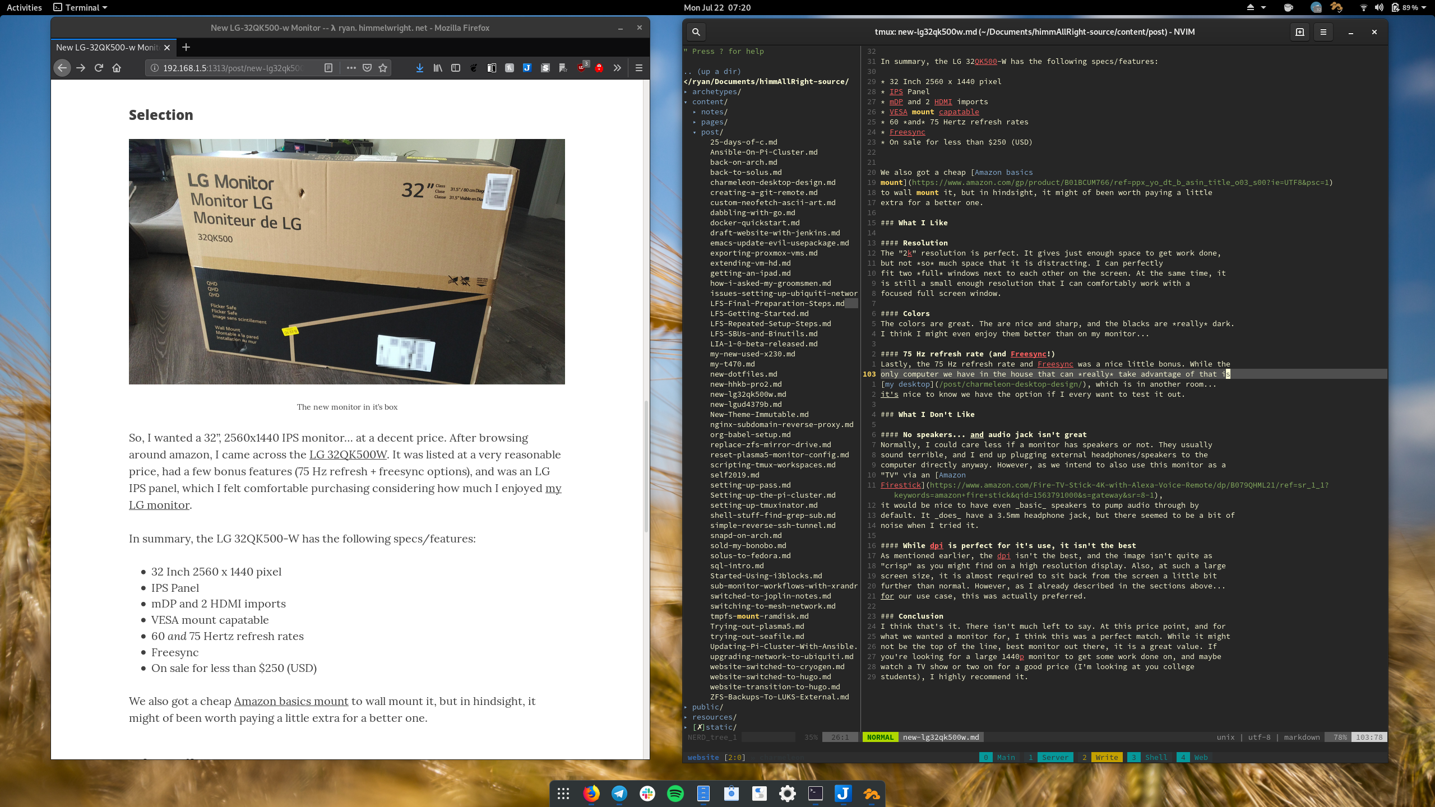Toggle Firefox sidebar icon

pos(456,68)
